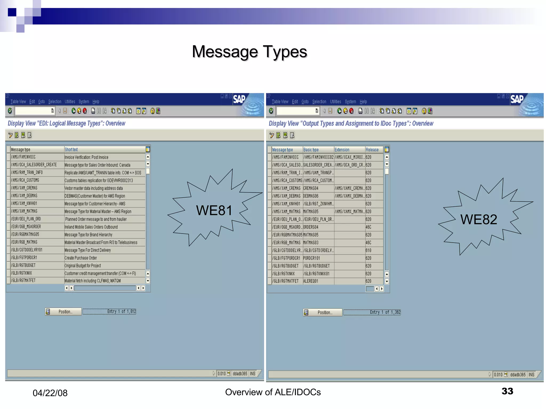Viewport: 546px width, 409px height.
Task: Click yellow Help icon in EDI Logical Message Types window
Action: (152, 111)
